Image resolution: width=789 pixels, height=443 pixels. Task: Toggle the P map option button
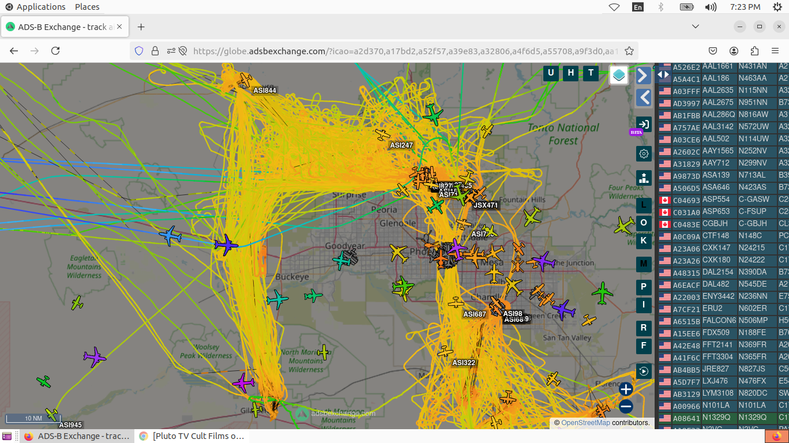point(644,287)
